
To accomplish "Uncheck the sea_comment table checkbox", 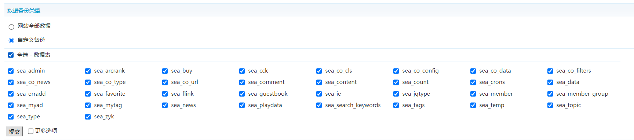I will (x=242, y=82).
